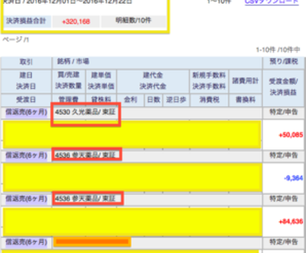Click the 受渡金額/決済損益 header cell
306x253 pixels.
click(283, 87)
